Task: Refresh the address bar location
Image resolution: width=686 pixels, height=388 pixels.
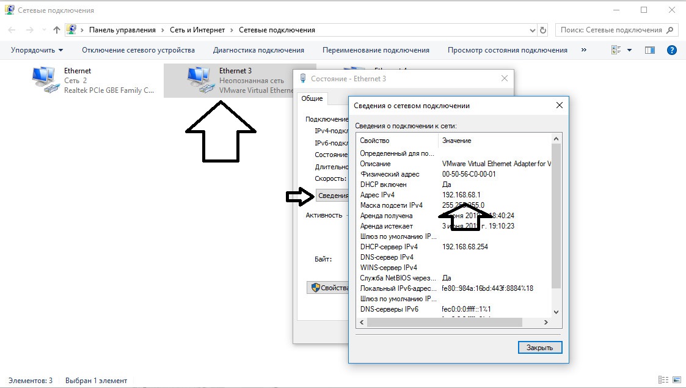Action: pos(543,30)
